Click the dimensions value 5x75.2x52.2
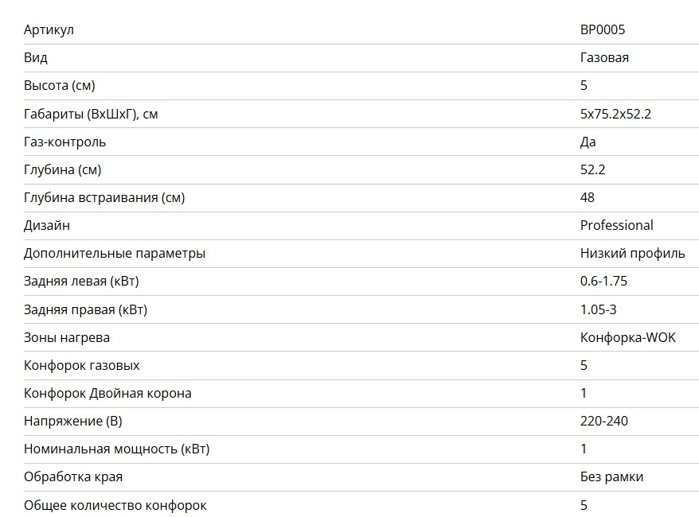 click(615, 114)
